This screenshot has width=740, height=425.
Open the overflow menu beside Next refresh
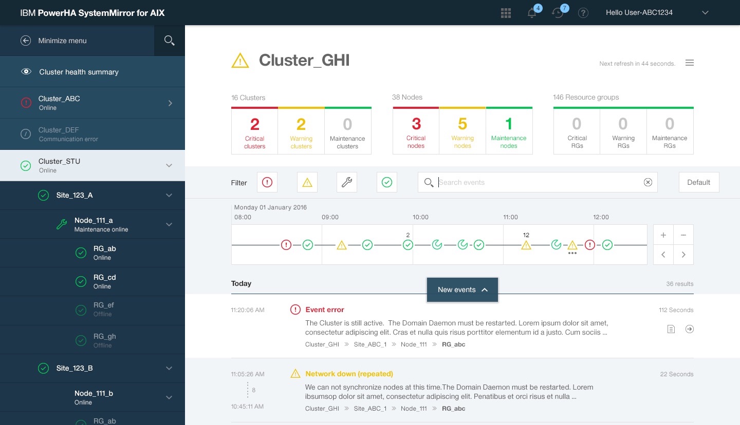click(690, 63)
